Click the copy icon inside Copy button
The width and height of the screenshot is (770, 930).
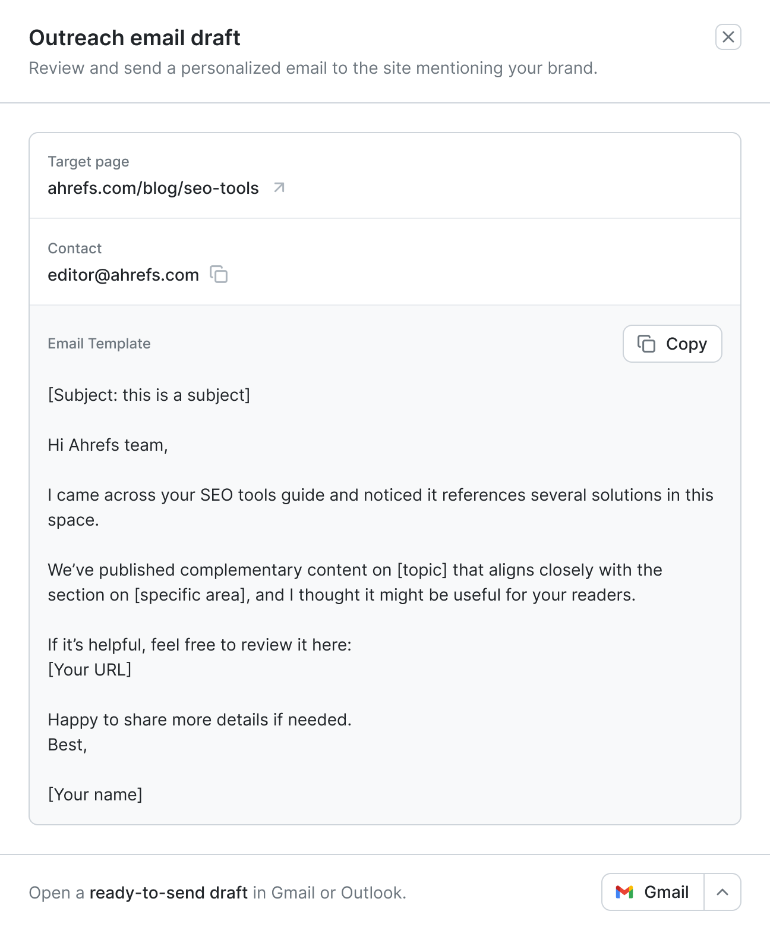646,344
